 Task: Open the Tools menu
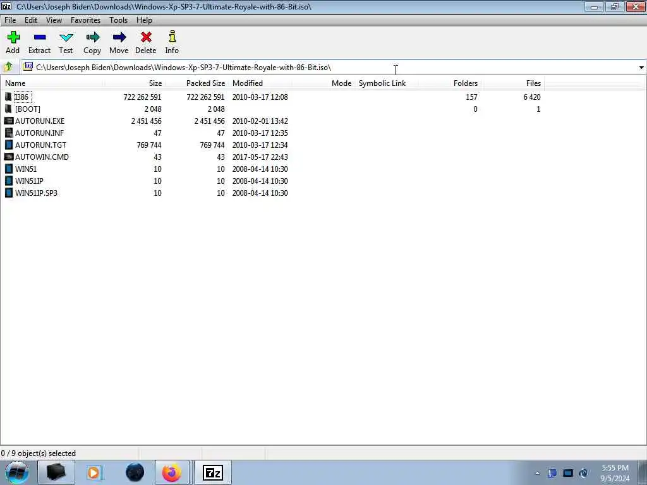pyautogui.click(x=118, y=20)
